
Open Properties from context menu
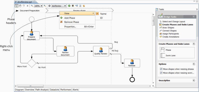[77, 27]
